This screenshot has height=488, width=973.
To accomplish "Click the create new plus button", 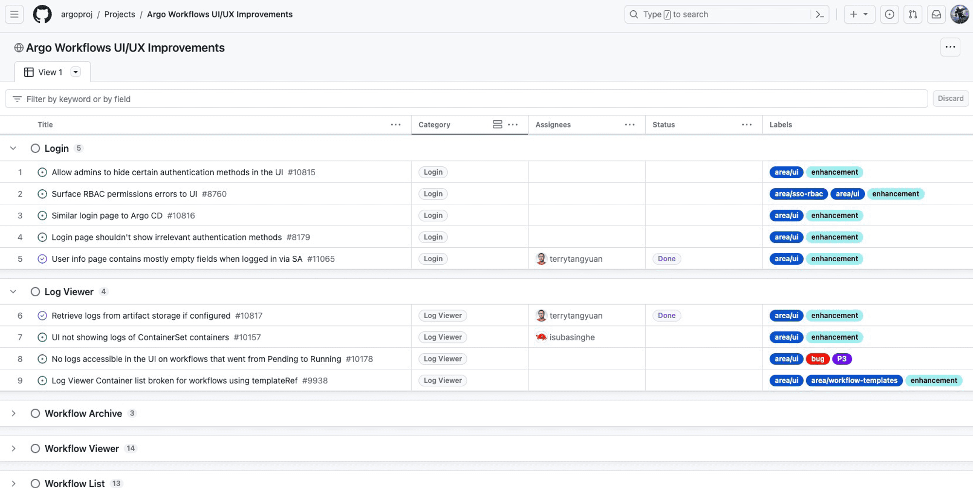I will (859, 15).
